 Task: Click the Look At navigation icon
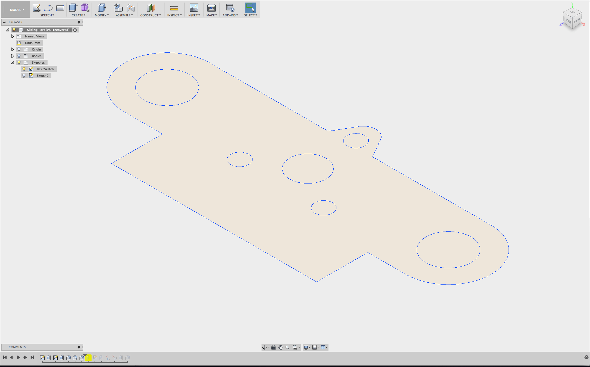point(274,347)
